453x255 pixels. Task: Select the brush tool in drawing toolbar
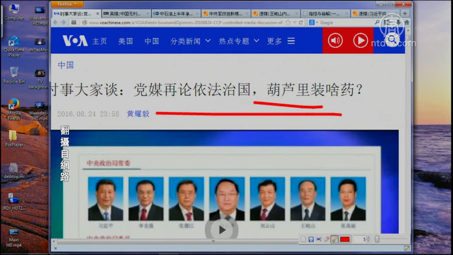334,239
